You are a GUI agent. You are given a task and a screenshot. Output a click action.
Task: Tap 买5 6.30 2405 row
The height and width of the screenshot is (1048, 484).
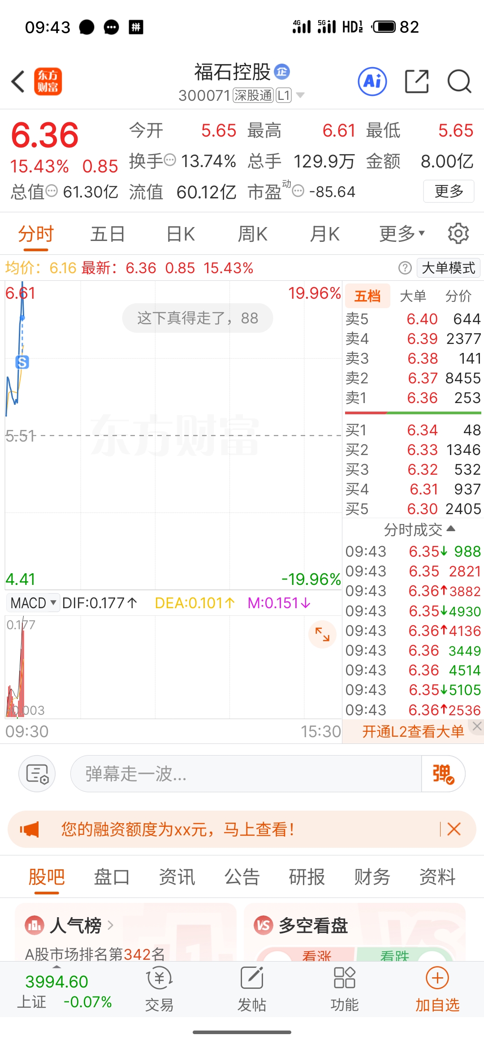pyautogui.click(x=413, y=509)
